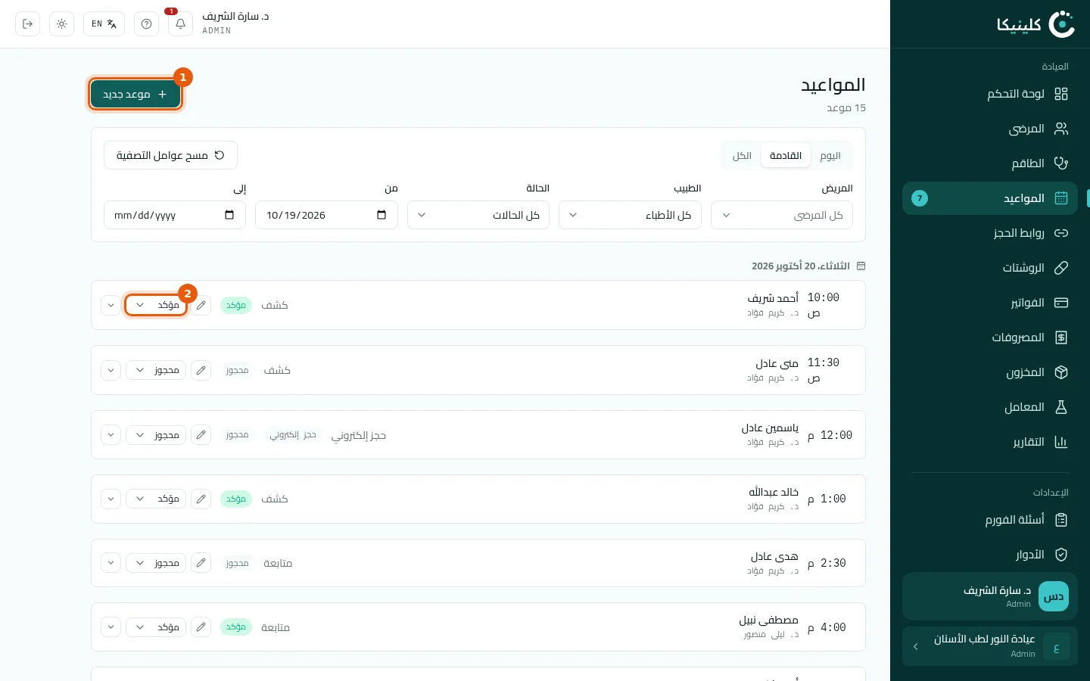Click the المصروفات expenses icon
The height and width of the screenshot is (681, 1090).
1061,337
